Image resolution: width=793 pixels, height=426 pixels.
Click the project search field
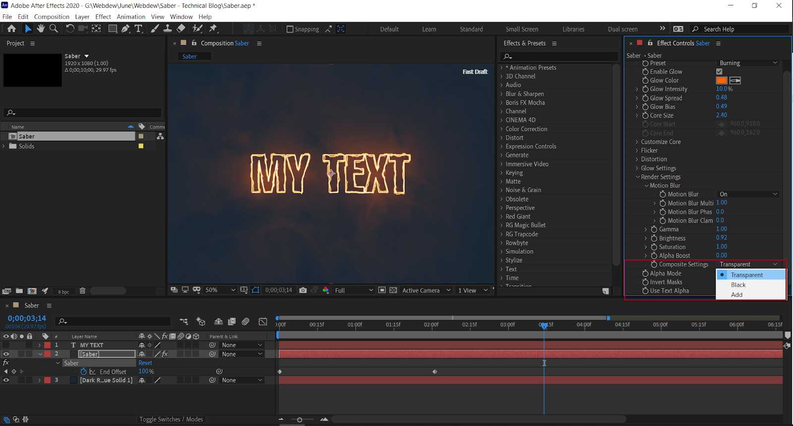point(84,113)
